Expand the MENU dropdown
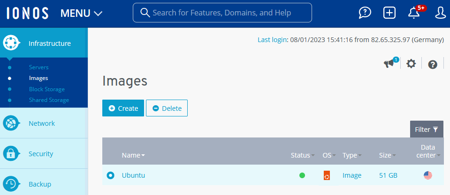Viewport: 450px width, 195px height. 81,13
